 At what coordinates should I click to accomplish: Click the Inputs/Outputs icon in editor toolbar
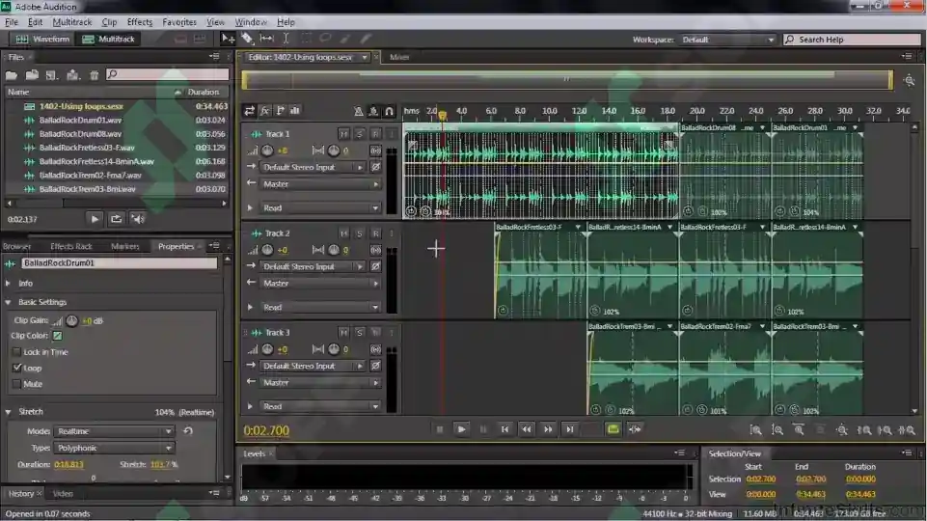(x=250, y=111)
